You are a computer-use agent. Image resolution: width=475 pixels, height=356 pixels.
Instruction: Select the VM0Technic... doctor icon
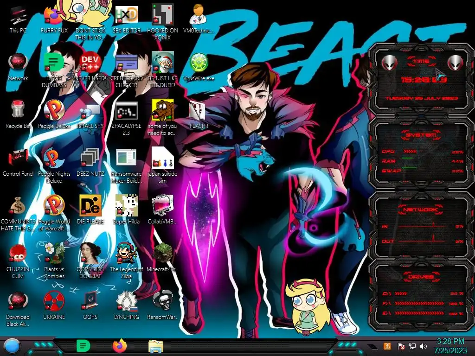(199, 19)
